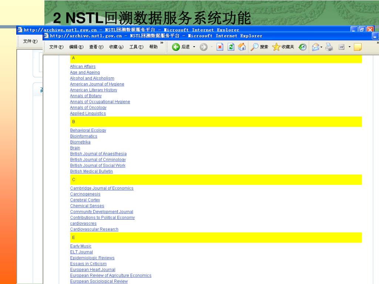The width and height of the screenshot is (379, 284).
Task: Expand the menu bar overflow chevron
Action: pyautogui.click(x=162, y=43)
